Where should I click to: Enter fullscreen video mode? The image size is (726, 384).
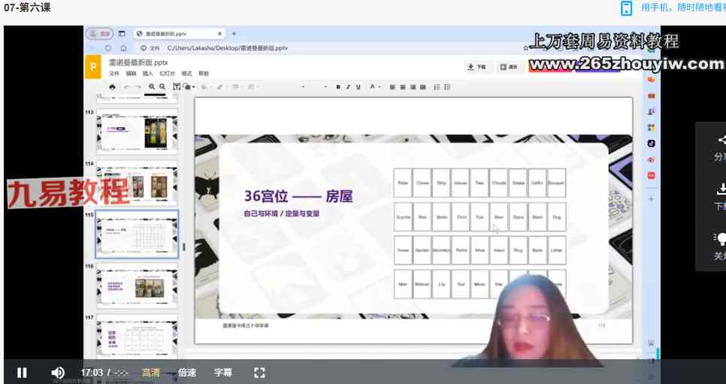[260, 372]
